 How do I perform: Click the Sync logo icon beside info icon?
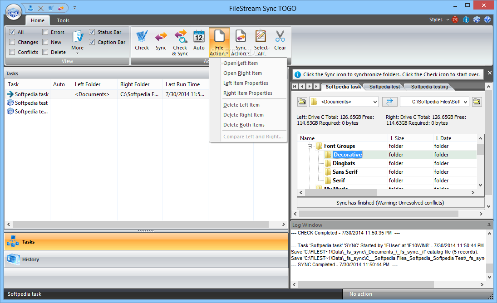[x=477, y=20]
